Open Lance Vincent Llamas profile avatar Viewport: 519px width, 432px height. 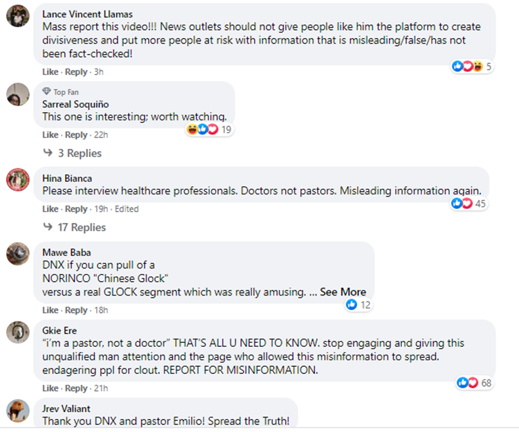[x=17, y=15]
